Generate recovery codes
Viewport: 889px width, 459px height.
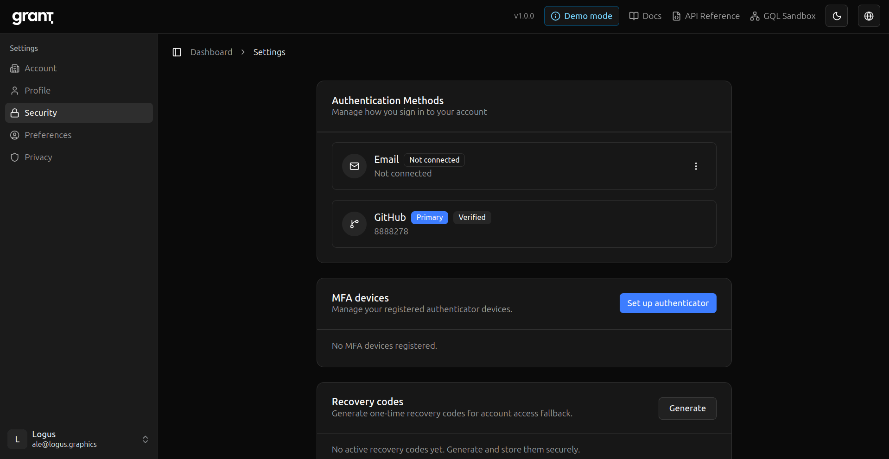tap(687, 409)
